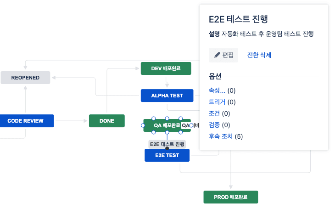Click the pencil icon on 편집 button
Viewport: 335px width, 209px height.
pos(217,55)
